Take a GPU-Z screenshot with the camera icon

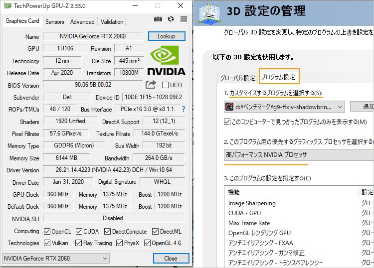point(158,19)
